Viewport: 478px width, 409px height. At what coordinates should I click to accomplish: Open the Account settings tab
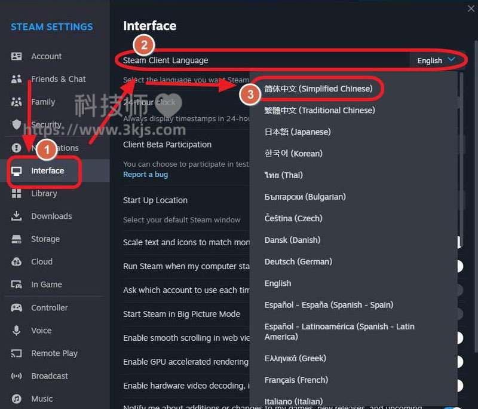(55, 56)
